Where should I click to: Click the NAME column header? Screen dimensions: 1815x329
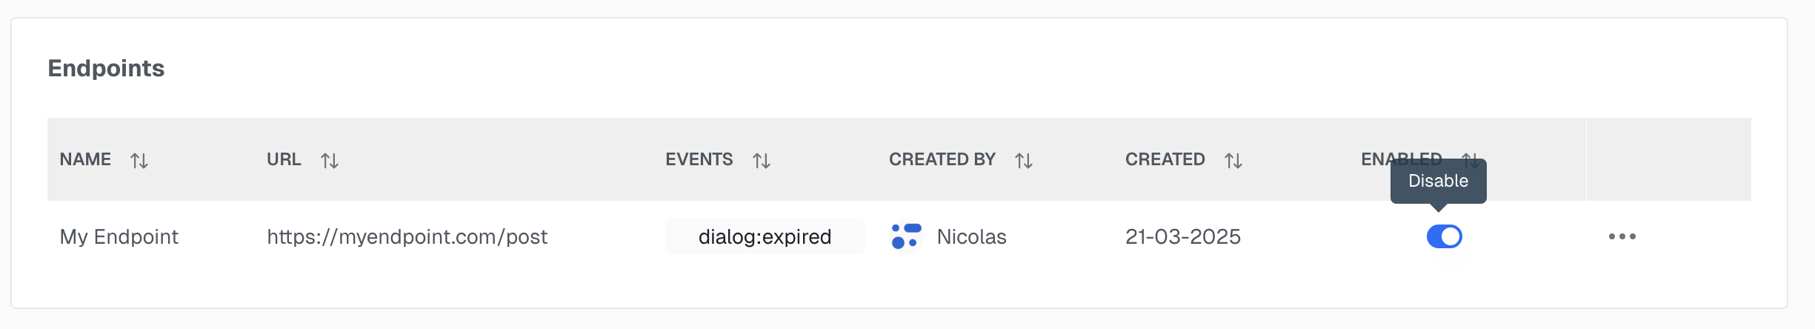85,159
